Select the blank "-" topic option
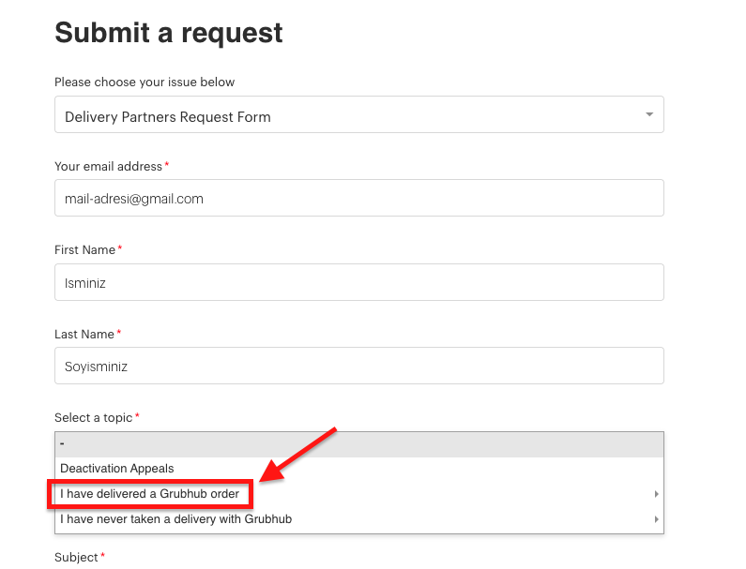The image size is (746, 569). click(358, 442)
